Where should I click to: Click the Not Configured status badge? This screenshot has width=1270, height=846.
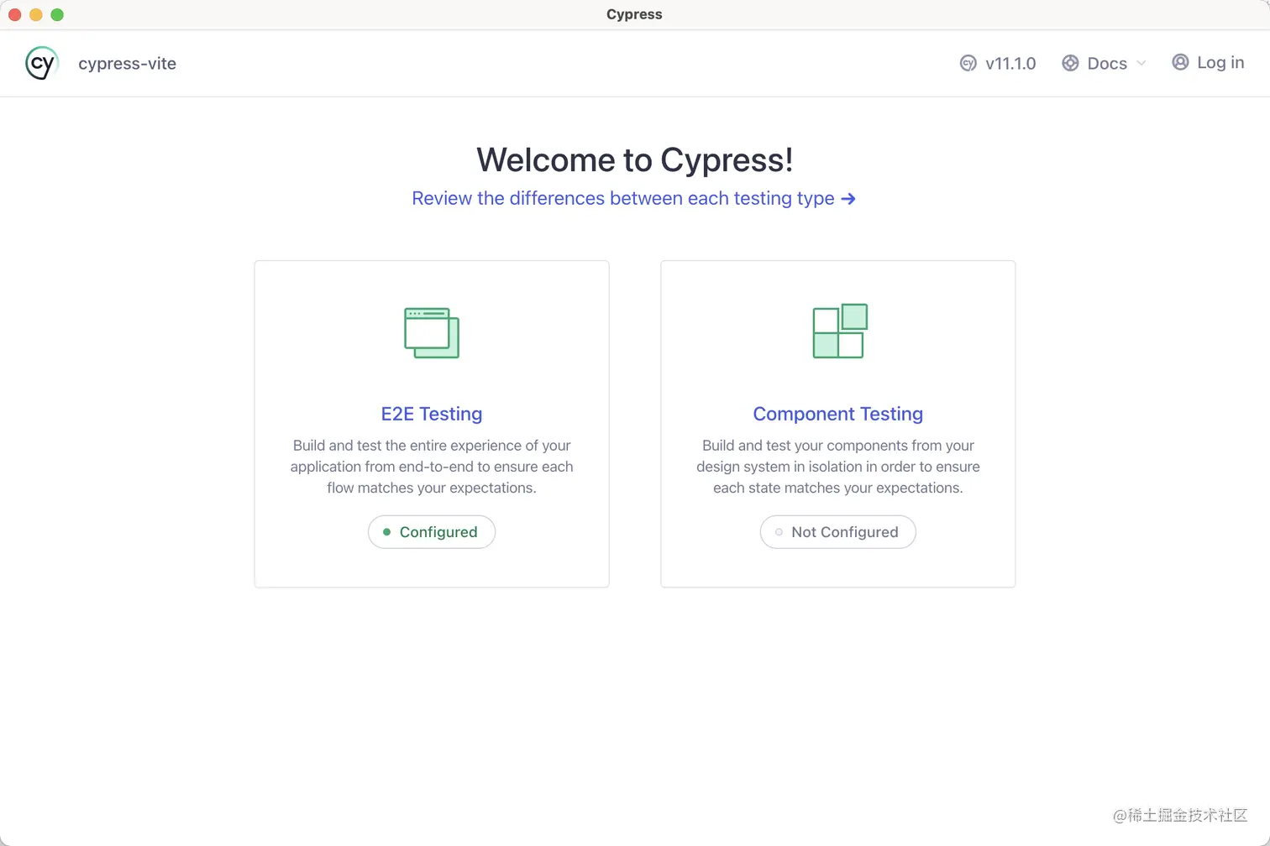click(x=838, y=532)
